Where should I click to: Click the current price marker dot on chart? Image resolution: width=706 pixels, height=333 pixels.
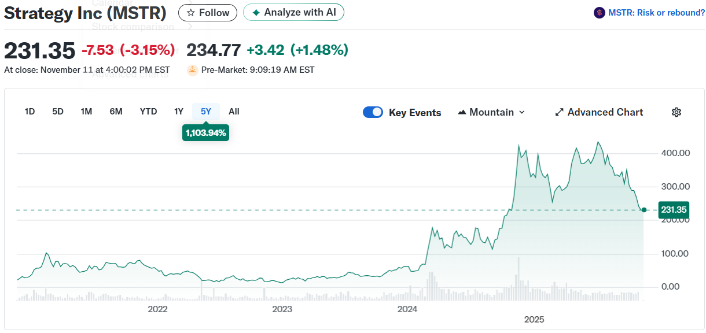(x=644, y=210)
